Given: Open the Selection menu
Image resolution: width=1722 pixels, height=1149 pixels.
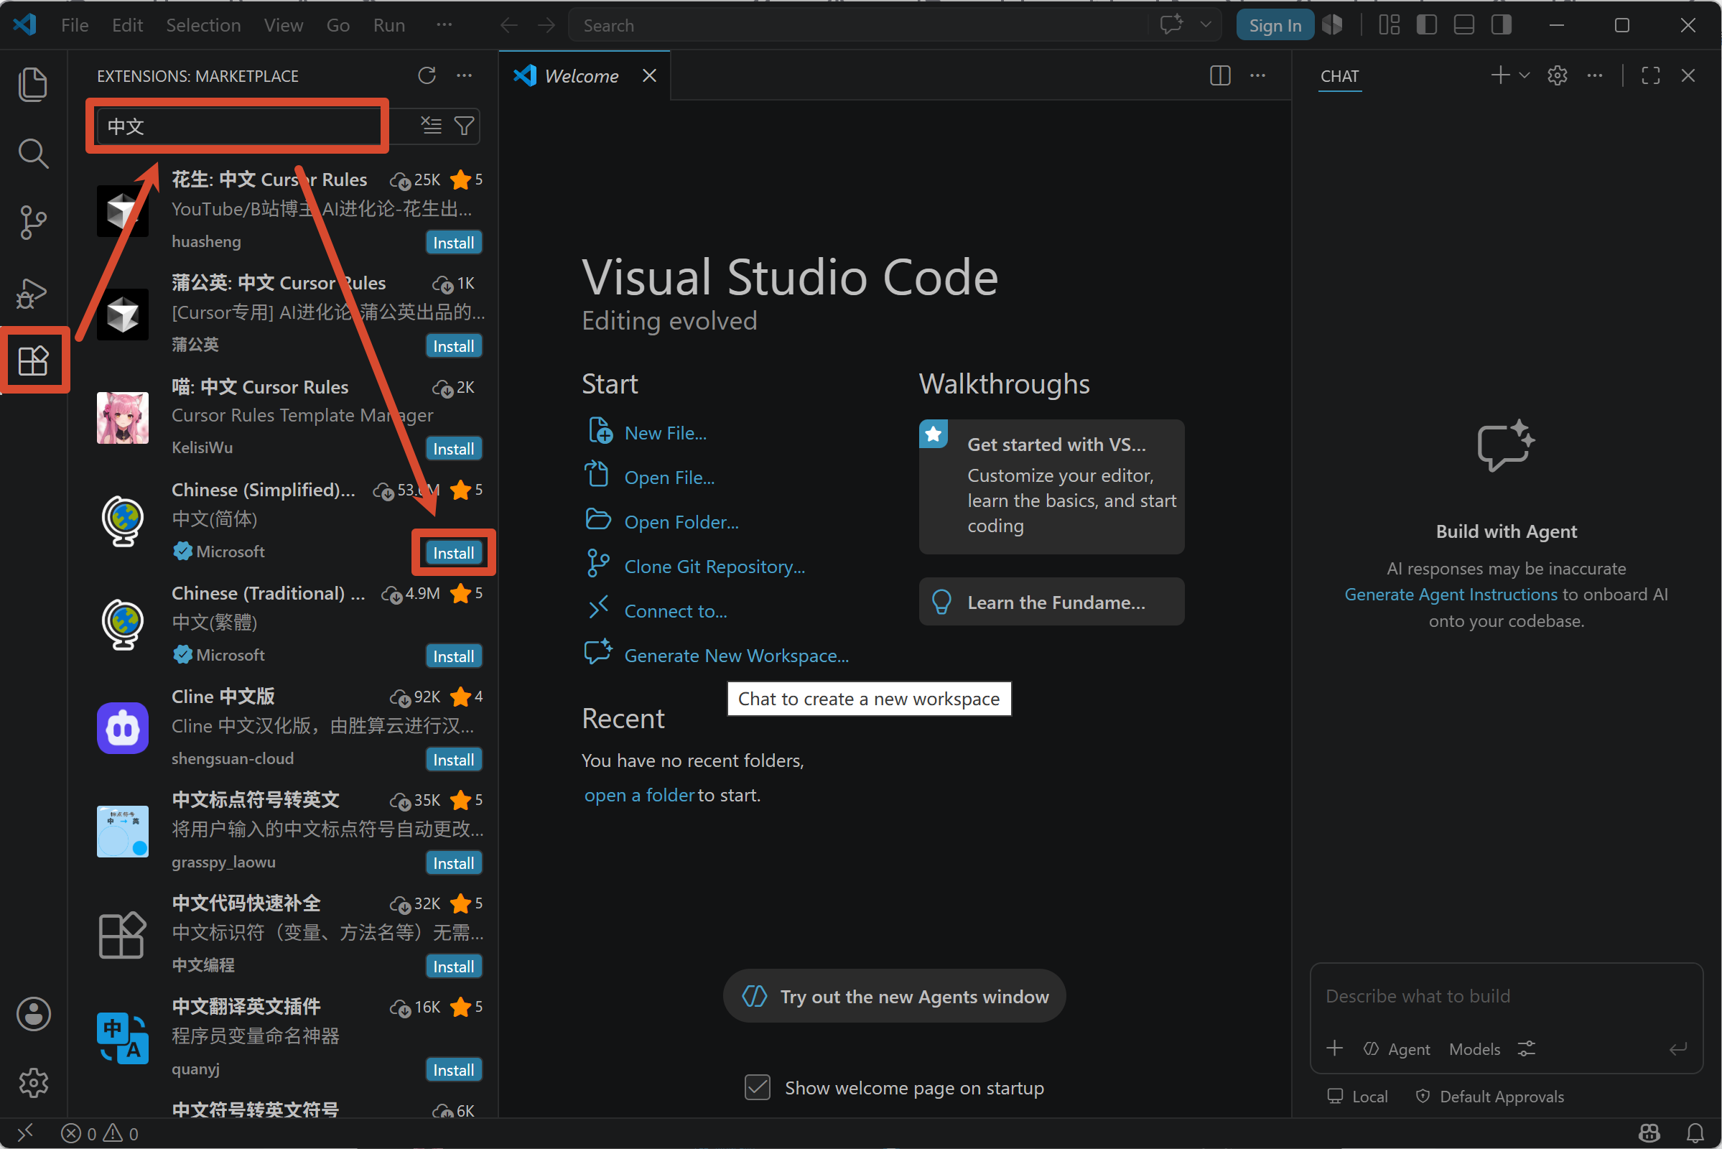Looking at the screenshot, I should 203,26.
